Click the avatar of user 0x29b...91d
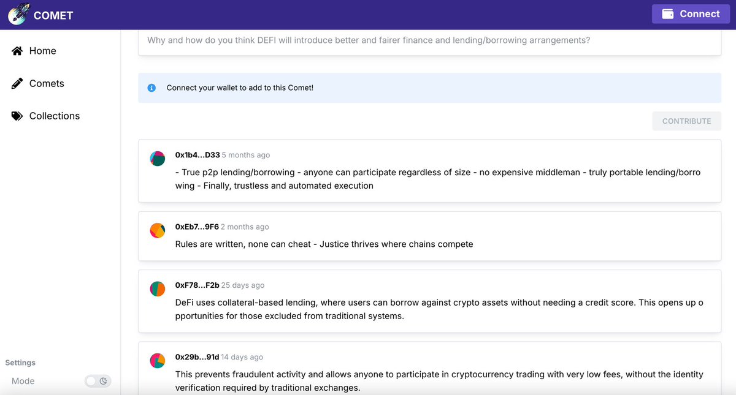736x395 pixels. [158, 360]
